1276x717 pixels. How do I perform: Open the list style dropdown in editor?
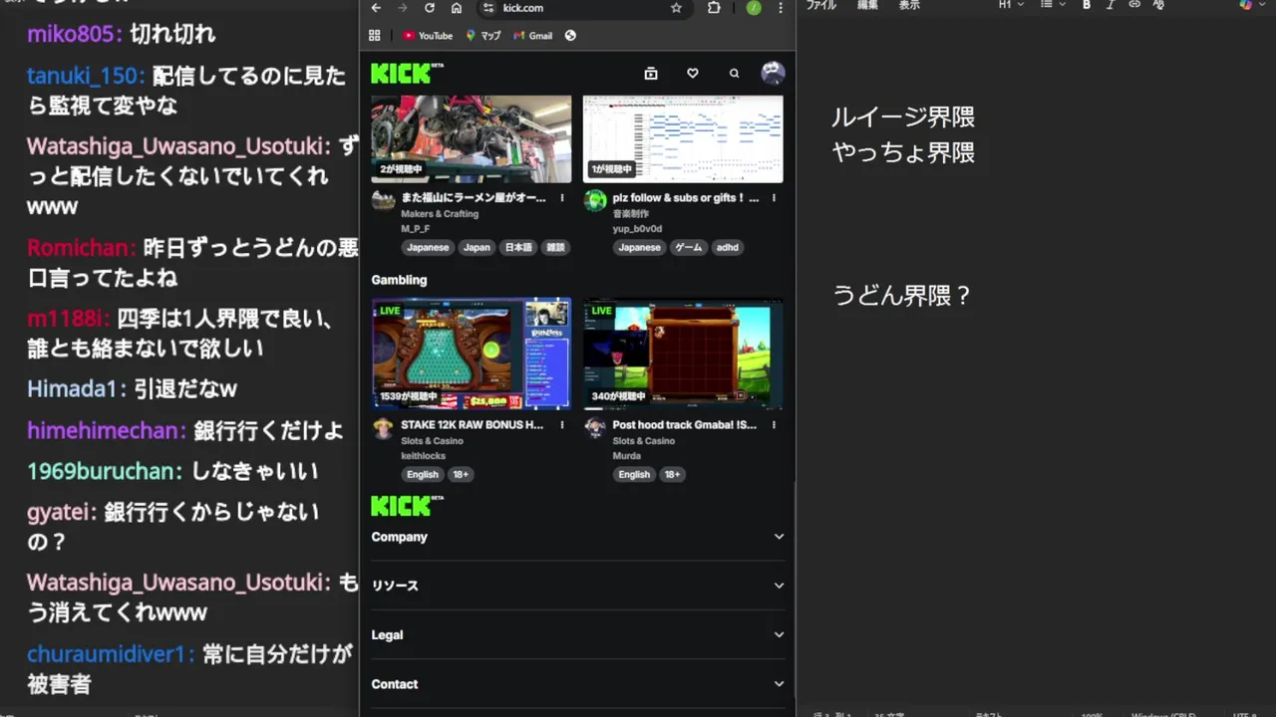1056,5
